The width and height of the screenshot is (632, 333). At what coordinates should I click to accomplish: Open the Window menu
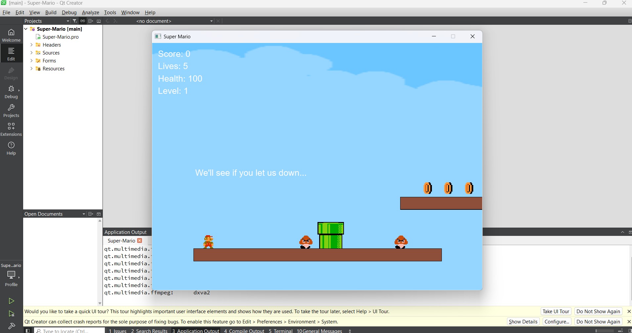pyautogui.click(x=130, y=12)
